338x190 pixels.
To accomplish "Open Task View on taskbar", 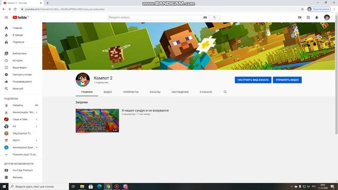I will (73, 186).
